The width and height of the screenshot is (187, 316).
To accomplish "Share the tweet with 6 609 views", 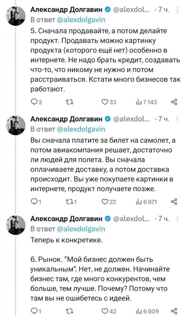I will [174, 311].
